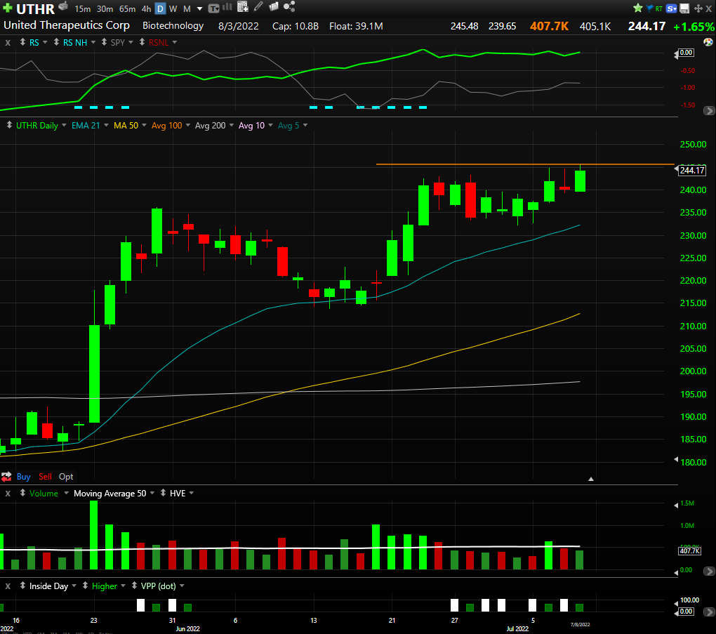Click the green plus add-symbol icon
The height and width of the screenshot is (634, 716).
pos(8,8)
